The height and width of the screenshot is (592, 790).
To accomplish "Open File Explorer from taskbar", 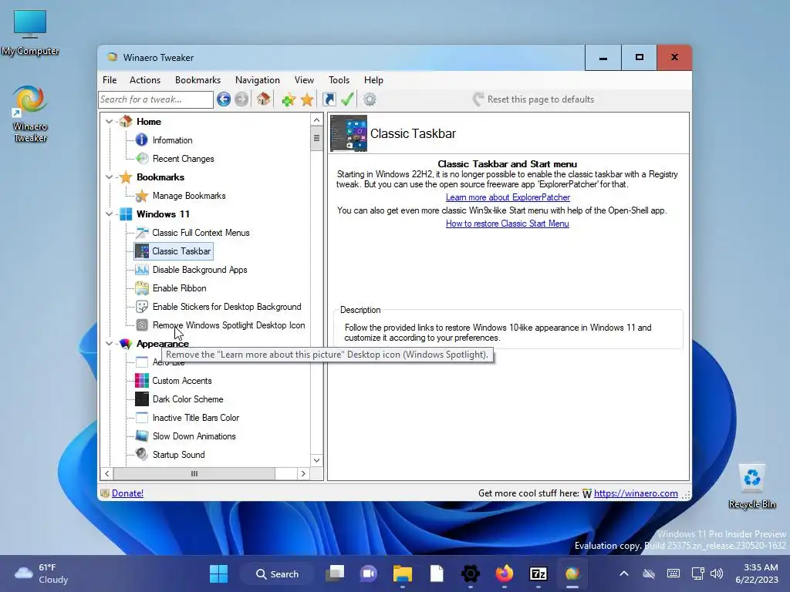I will pyautogui.click(x=403, y=573).
